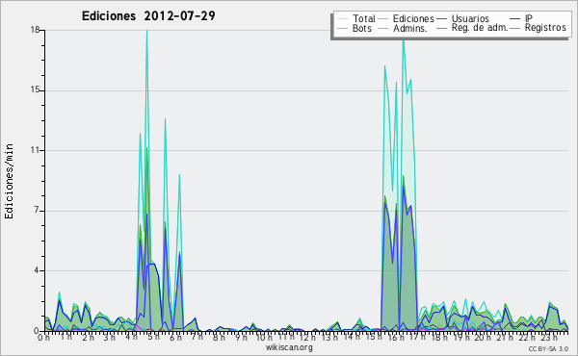Click the 'wikiscan.org' caption below the axis
This screenshot has width=578, height=356.
[x=289, y=347]
